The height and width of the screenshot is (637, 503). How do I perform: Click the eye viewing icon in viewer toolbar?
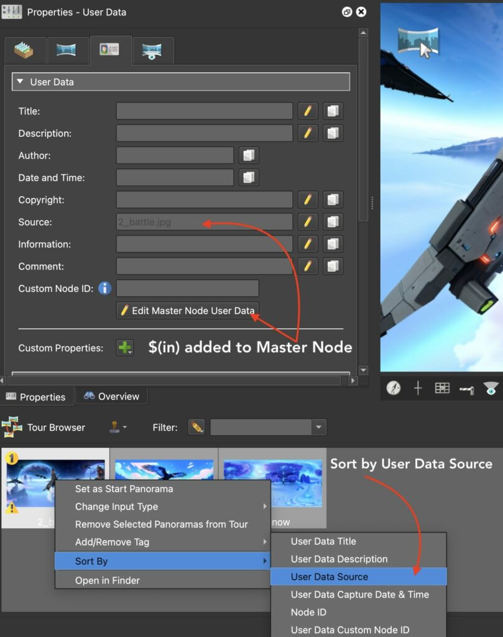point(491,388)
